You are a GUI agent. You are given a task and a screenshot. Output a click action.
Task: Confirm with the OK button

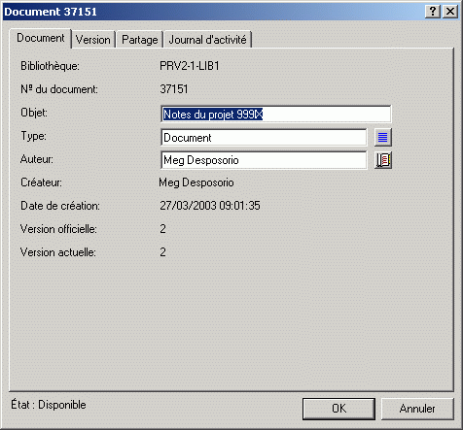tap(338, 409)
